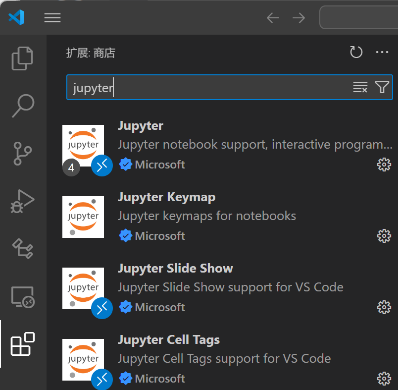Open the Explorer view in activity bar
The width and height of the screenshot is (398, 390).
[23, 58]
